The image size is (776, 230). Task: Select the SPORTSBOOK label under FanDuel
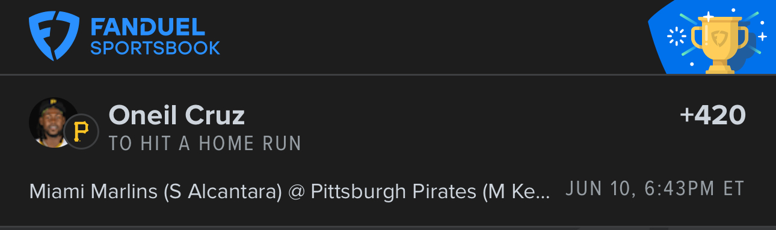tap(155, 48)
